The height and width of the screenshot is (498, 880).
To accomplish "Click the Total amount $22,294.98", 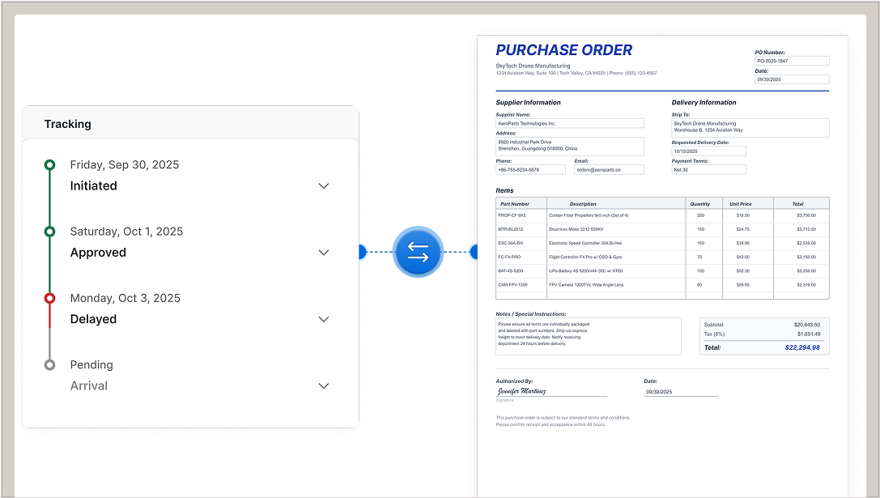I will click(x=801, y=347).
